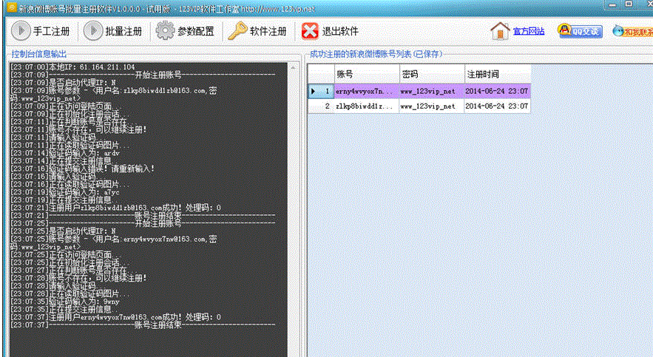Click the 账号 column header
Image resolution: width=653 pixels, height=357 pixels.
coord(367,74)
